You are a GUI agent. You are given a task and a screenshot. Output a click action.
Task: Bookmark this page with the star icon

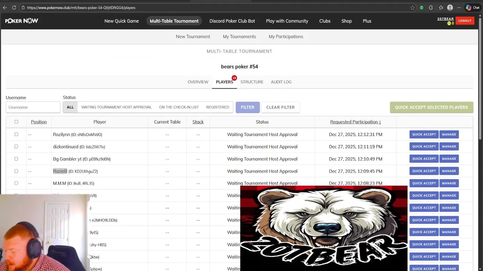[x=412, y=8]
